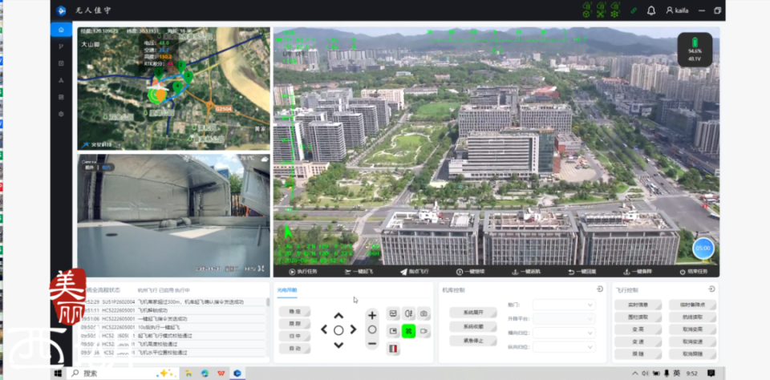The image size is (770, 380).
Task: Click the 05:00 timer circle on video
Action: tap(703, 249)
